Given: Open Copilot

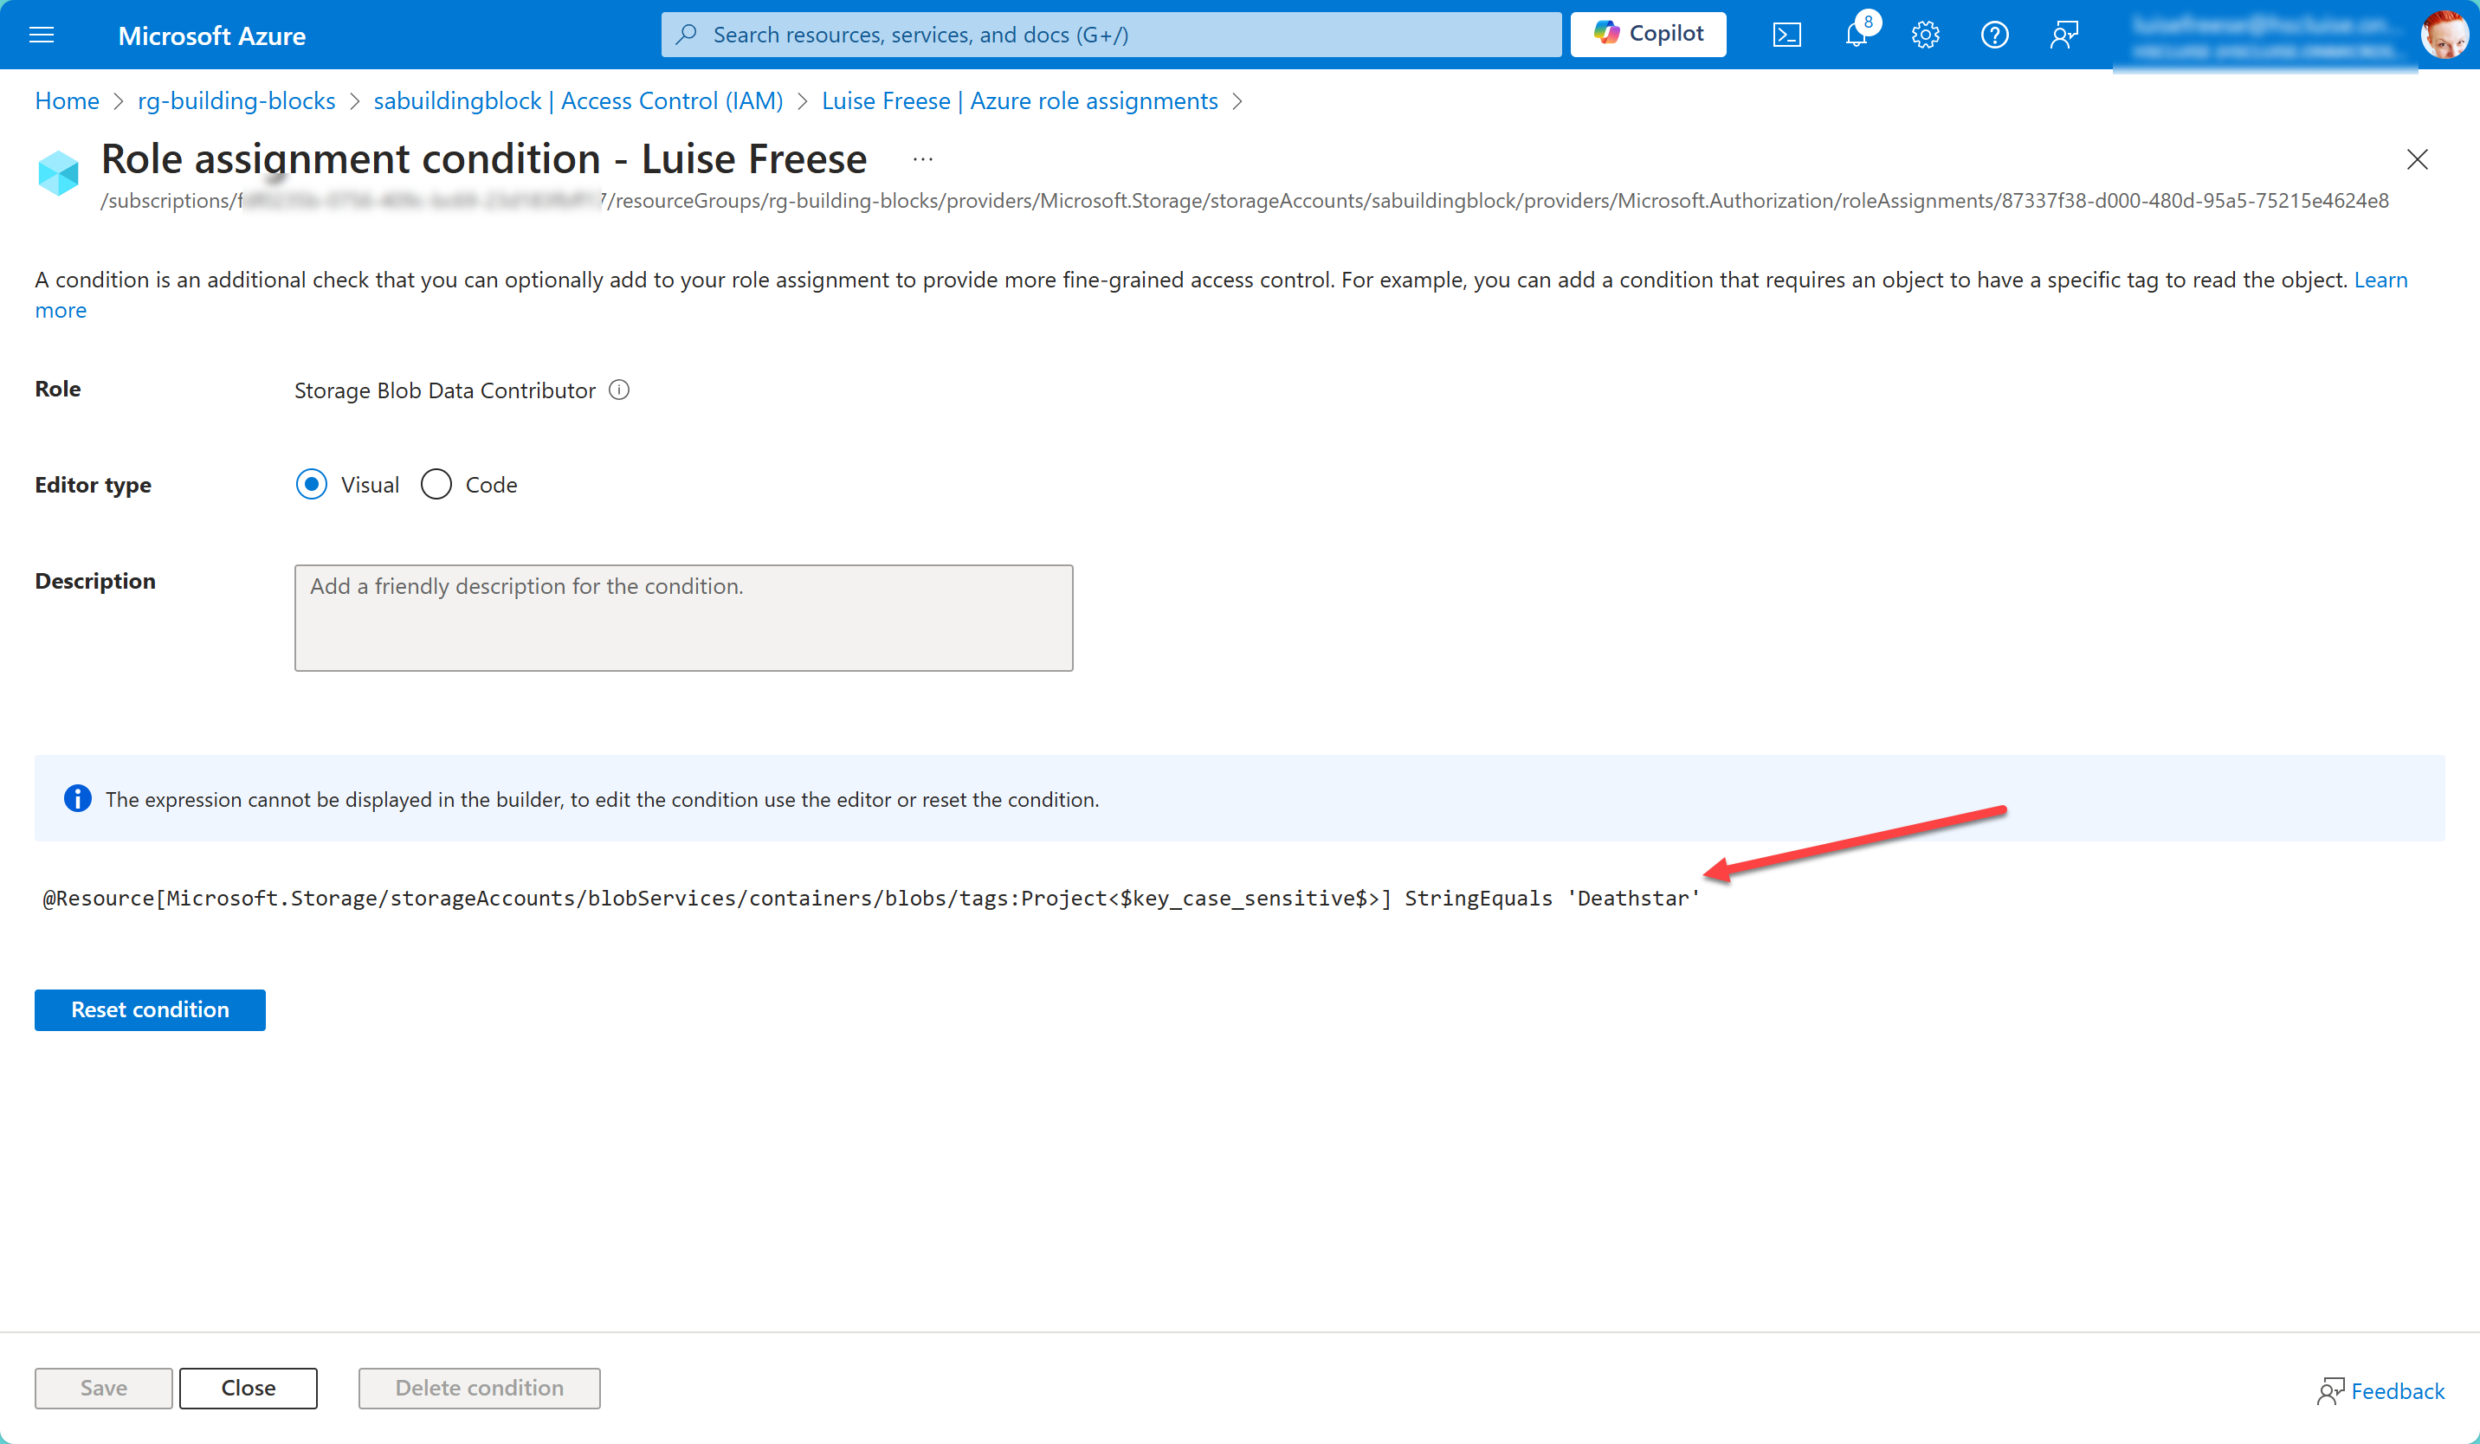Looking at the screenshot, I should click(1649, 35).
